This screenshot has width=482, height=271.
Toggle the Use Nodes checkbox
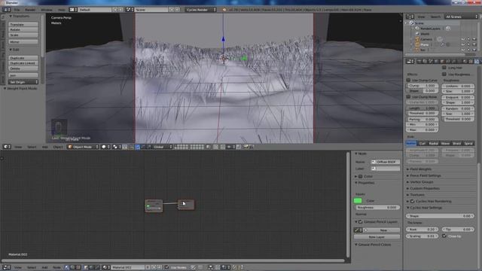click(167, 267)
